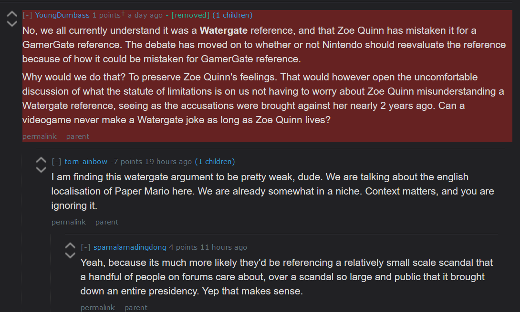Click (1 children) on torn-ainbow's comment
The width and height of the screenshot is (520, 312).
point(215,162)
